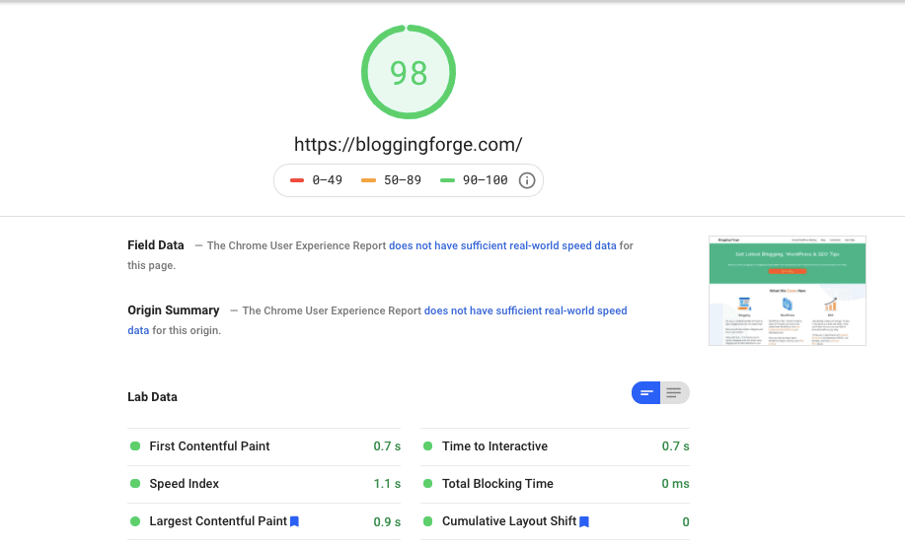Open the Field Data insufficient speed data link
The width and height of the screenshot is (905, 546).
coord(502,245)
